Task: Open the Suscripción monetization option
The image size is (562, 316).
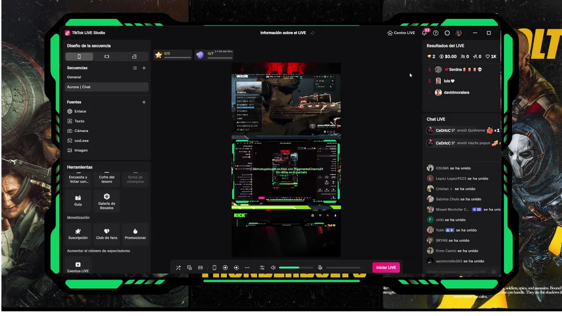Action: click(78, 234)
